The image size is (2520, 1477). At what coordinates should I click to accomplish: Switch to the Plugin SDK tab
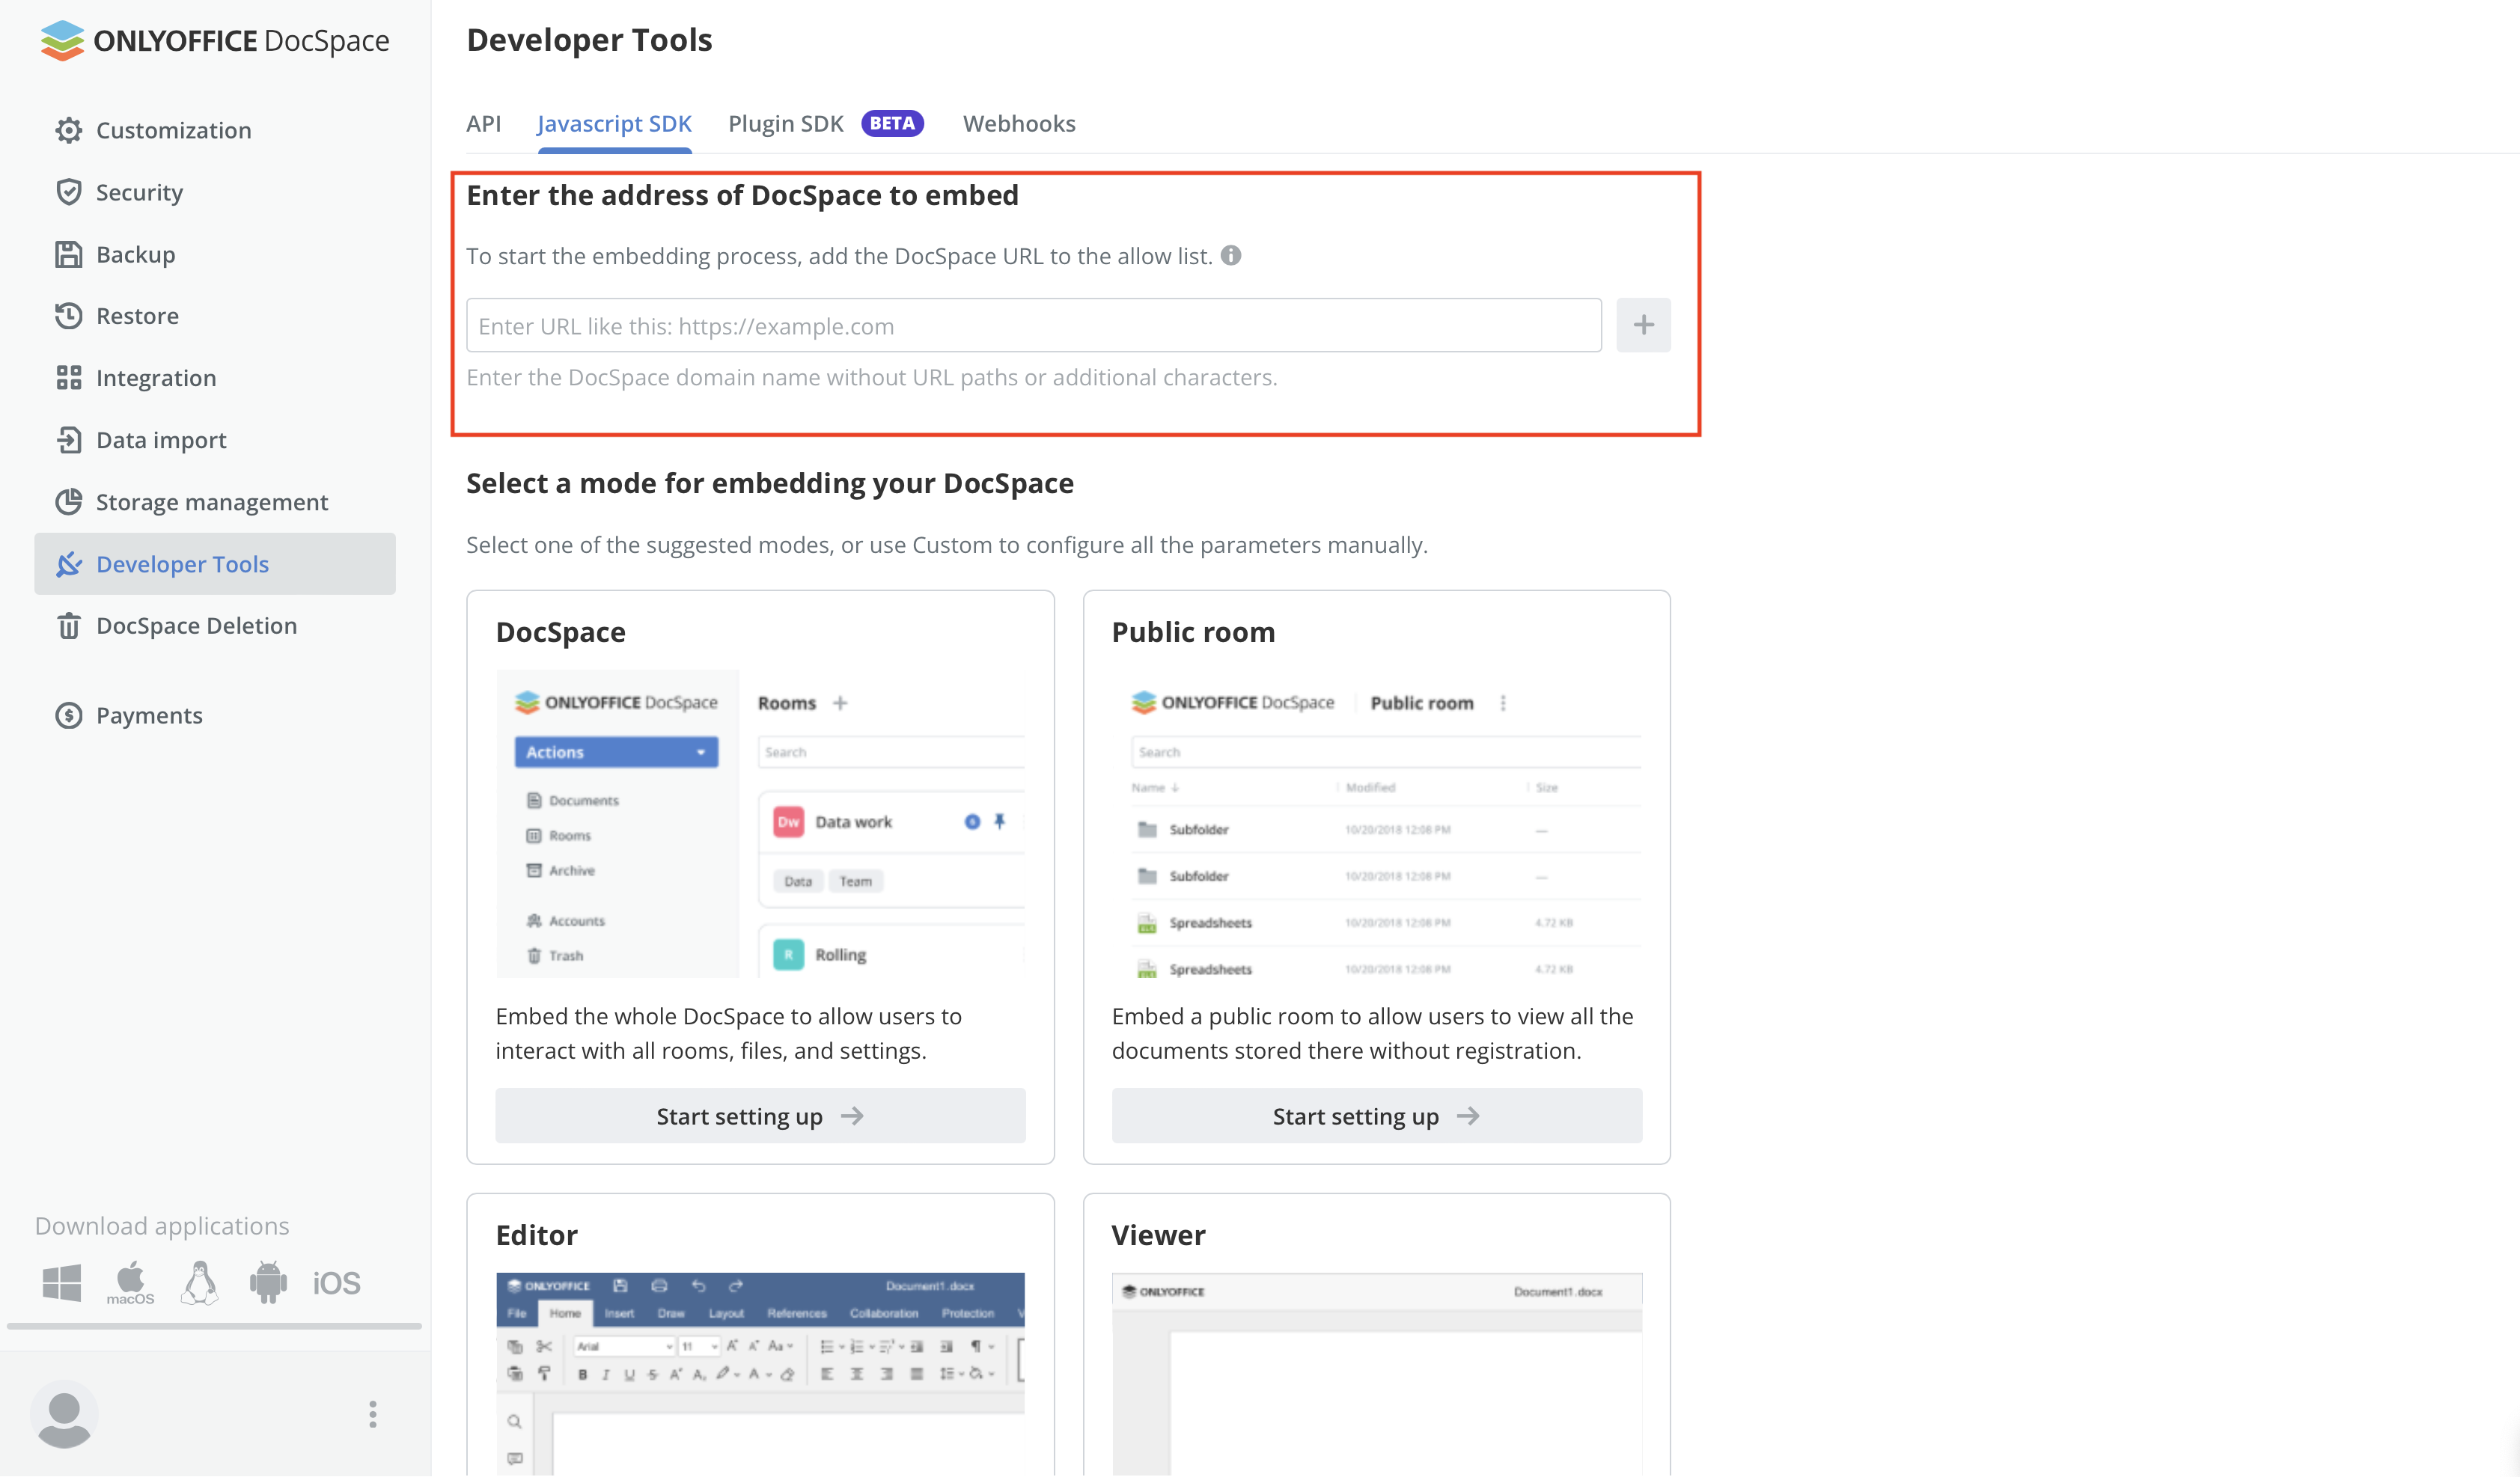click(x=786, y=124)
